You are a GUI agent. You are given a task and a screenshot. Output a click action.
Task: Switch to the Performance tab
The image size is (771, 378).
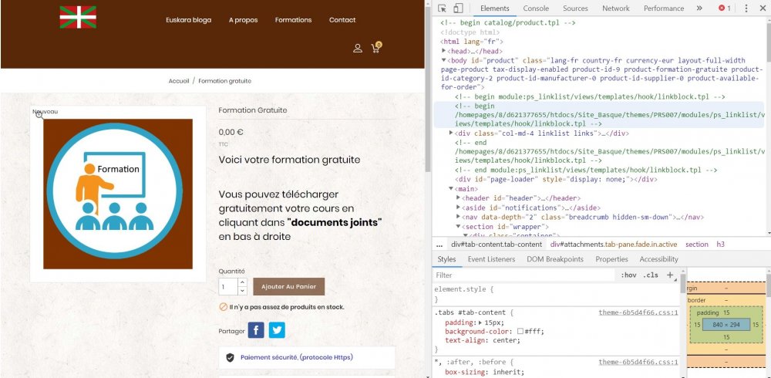(664, 8)
